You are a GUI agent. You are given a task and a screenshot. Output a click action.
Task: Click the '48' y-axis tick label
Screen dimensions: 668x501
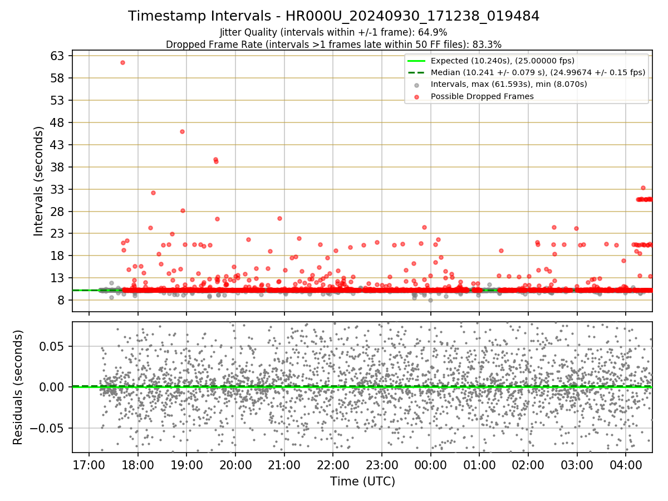point(58,122)
